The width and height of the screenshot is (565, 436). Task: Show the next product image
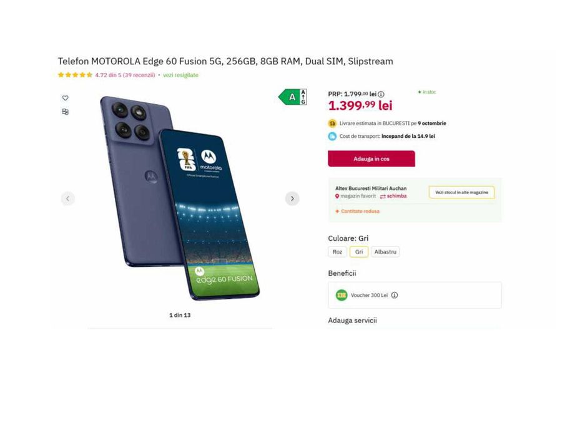pos(292,198)
